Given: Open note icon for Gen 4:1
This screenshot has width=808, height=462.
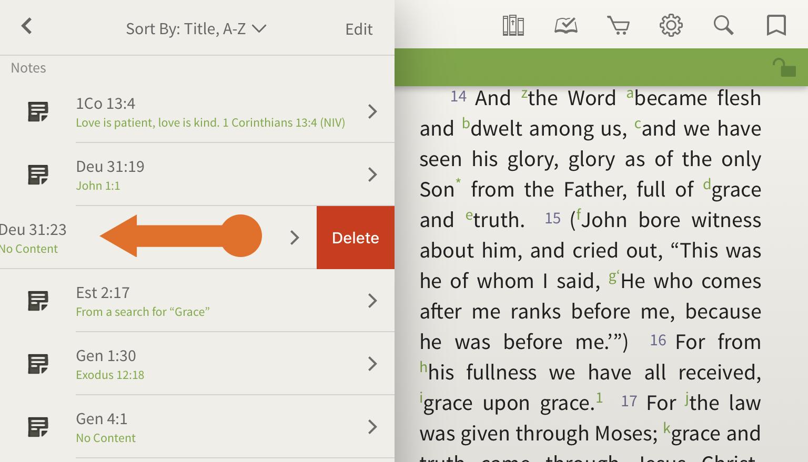Looking at the screenshot, I should pyautogui.click(x=38, y=427).
